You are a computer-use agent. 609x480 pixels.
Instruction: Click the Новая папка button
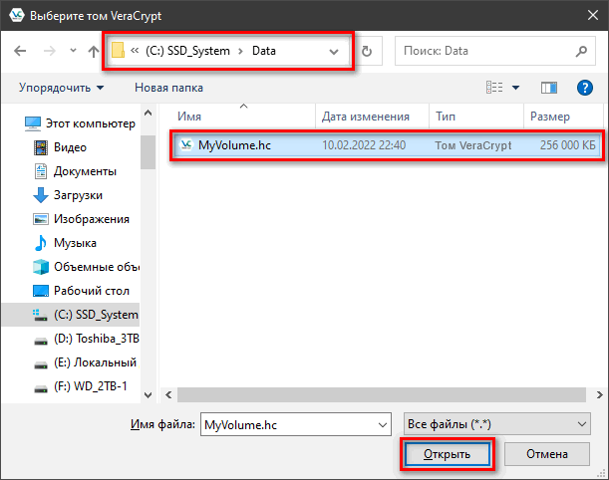pos(168,88)
